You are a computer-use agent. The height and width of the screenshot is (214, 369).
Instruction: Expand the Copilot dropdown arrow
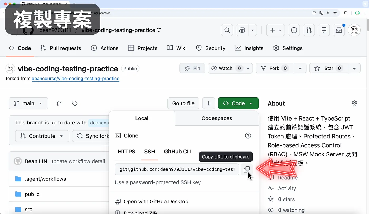(x=253, y=30)
